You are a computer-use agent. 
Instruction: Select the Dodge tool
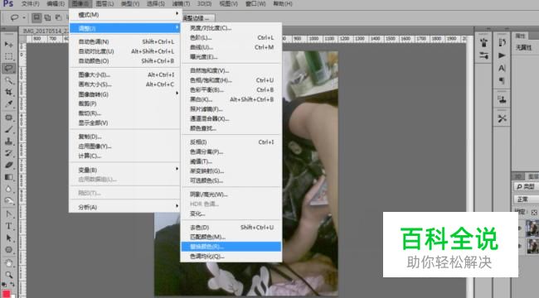[x=8, y=201]
